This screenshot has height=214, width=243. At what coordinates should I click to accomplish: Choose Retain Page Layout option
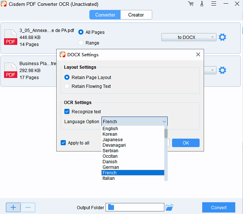click(x=67, y=77)
